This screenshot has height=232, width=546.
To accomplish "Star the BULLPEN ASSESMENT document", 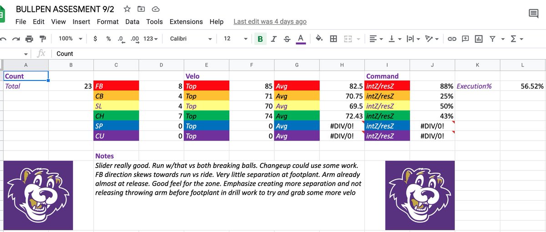I will [127, 9].
